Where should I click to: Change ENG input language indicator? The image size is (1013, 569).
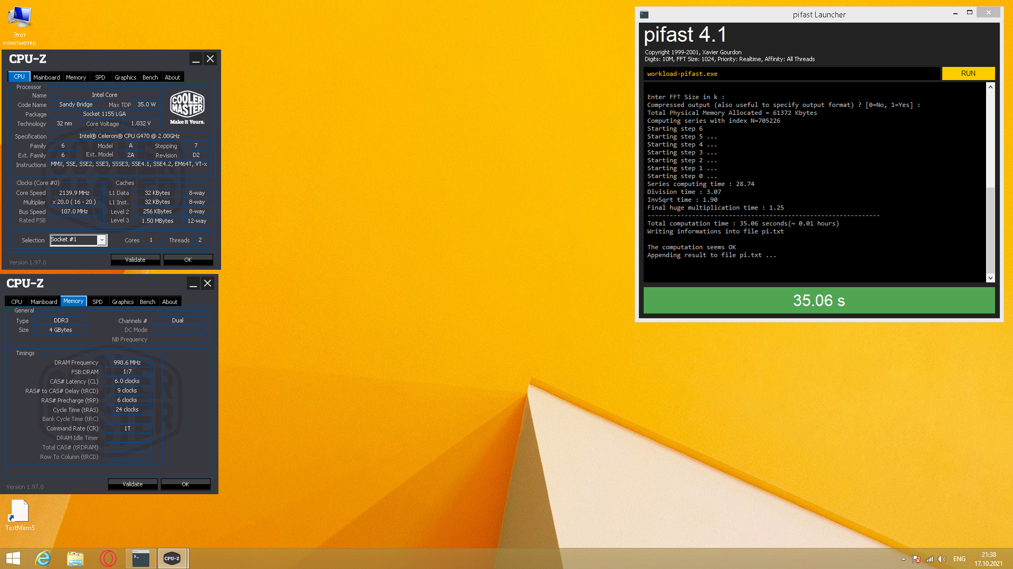(x=959, y=559)
